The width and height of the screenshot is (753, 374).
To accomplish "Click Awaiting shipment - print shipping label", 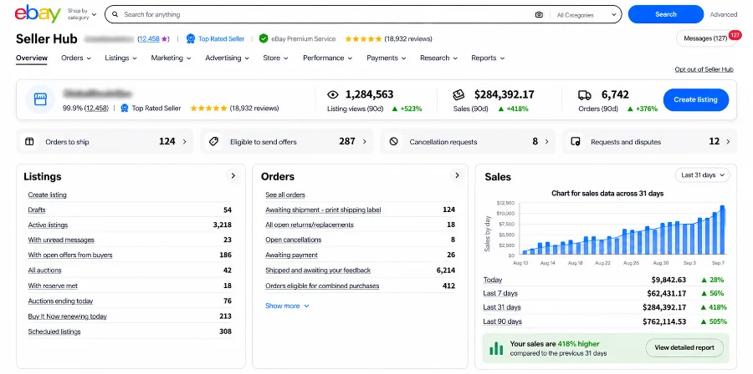I will (x=323, y=210).
